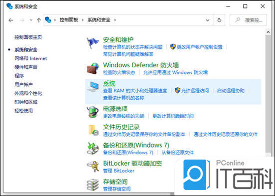Click the 更改用户帐户控制设置 link
The height and width of the screenshot is (196, 275).
200,47
